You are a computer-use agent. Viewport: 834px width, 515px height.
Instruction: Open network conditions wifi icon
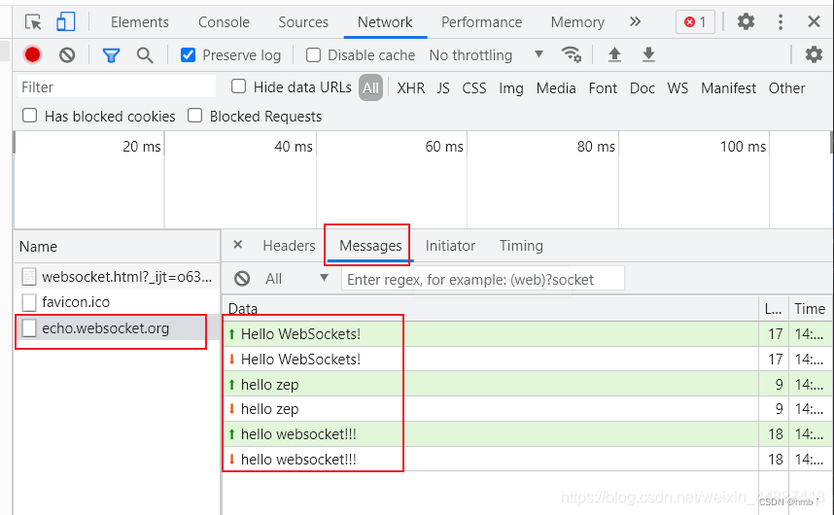tap(572, 55)
